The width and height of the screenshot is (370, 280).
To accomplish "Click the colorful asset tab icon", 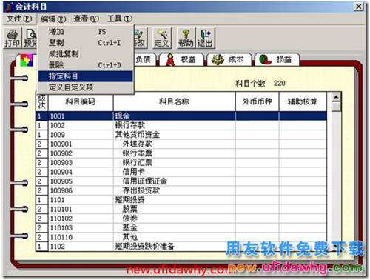I will pos(27,61).
